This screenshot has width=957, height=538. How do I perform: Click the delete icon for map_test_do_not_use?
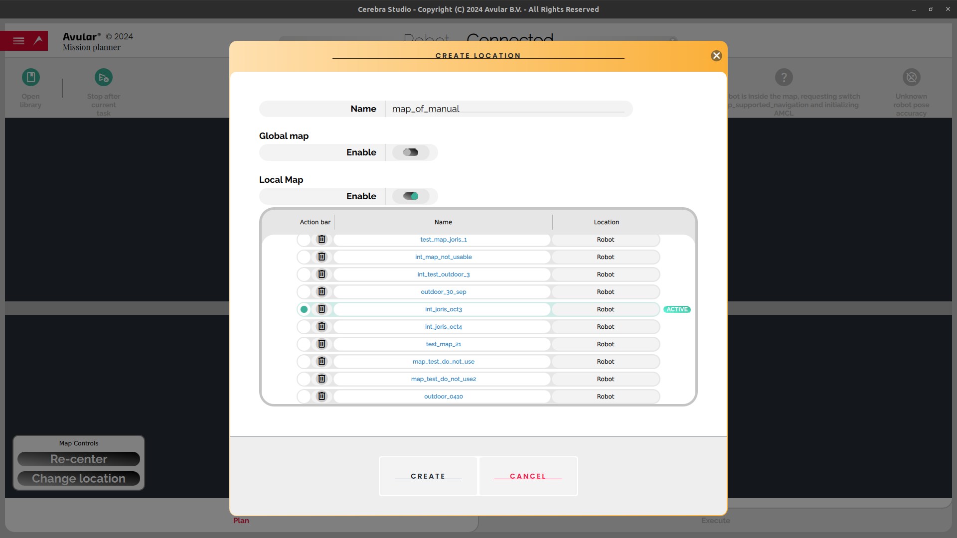tap(321, 361)
